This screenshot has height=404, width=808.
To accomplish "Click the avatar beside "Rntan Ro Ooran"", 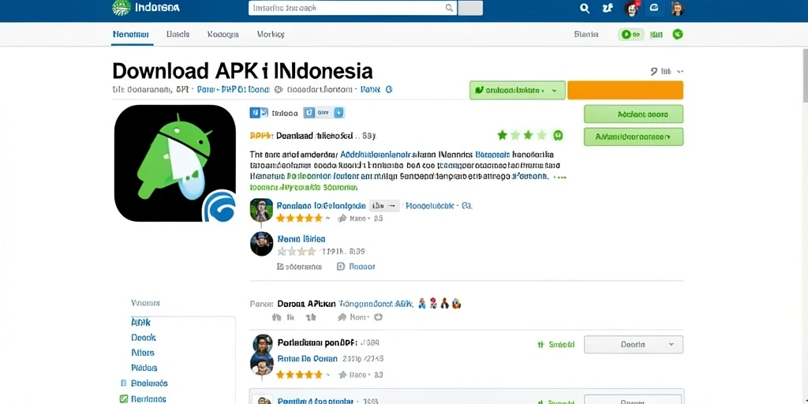I will (262, 364).
